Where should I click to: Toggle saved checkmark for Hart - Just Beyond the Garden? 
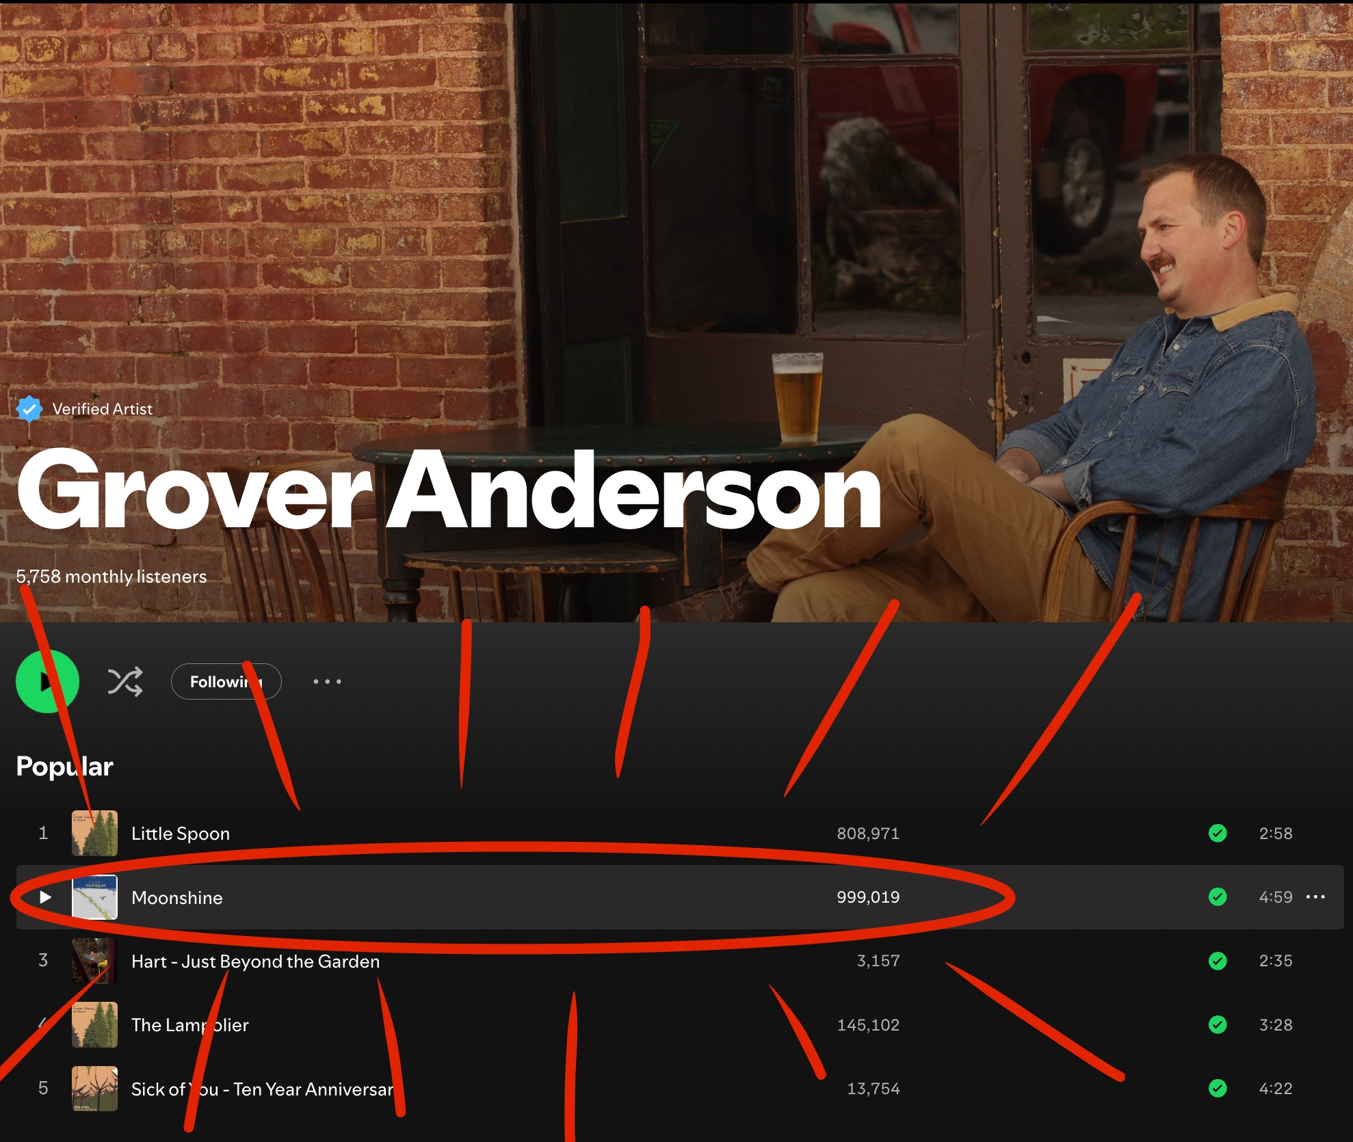(x=1218, y=961)
